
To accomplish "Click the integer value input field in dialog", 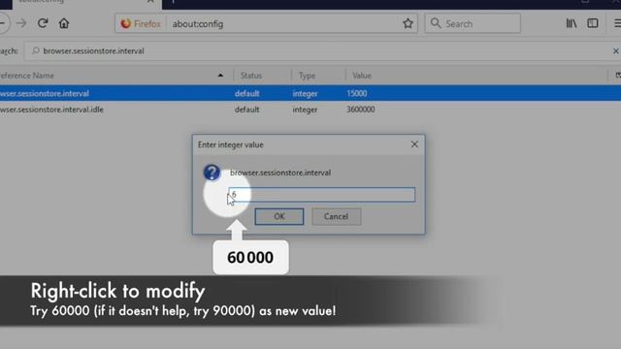I will (x=321, y=195).
